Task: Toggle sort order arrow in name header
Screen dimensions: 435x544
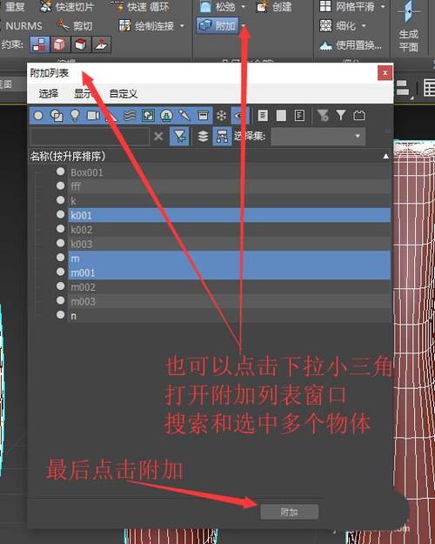Action: 385,157
